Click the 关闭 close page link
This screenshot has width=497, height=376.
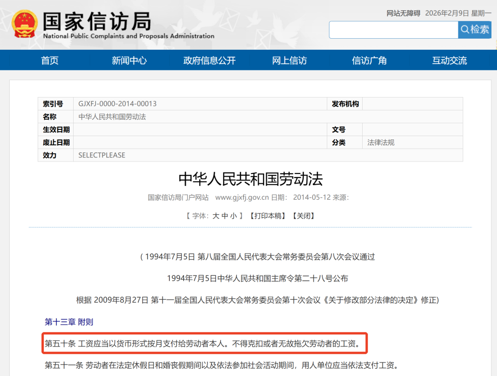(x=304, y=215)
